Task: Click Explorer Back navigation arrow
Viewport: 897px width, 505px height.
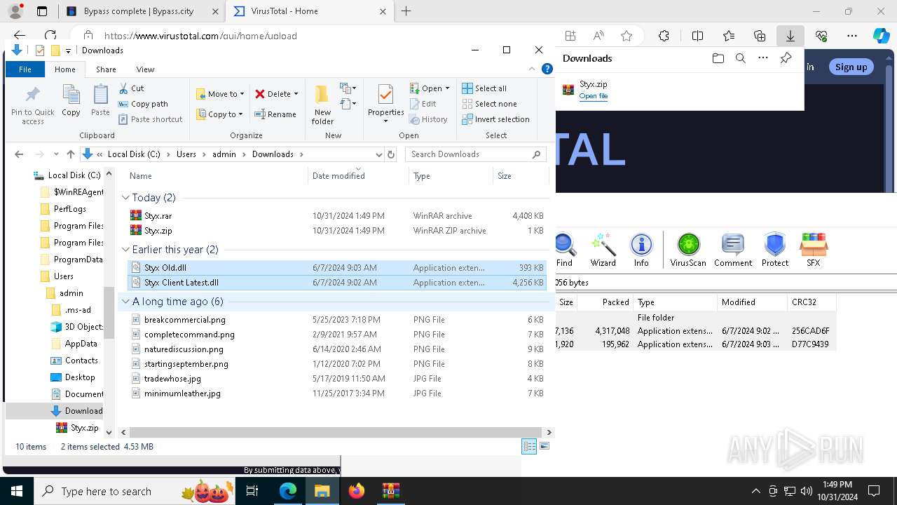Action: pos(19,154)
